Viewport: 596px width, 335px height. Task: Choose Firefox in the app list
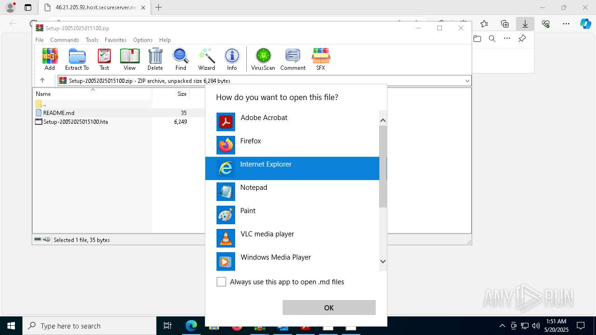[x=292, y=145]
